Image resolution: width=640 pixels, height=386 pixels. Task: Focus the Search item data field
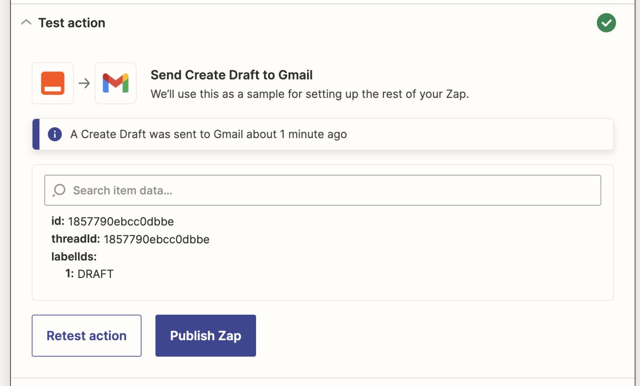pos(334,190)
